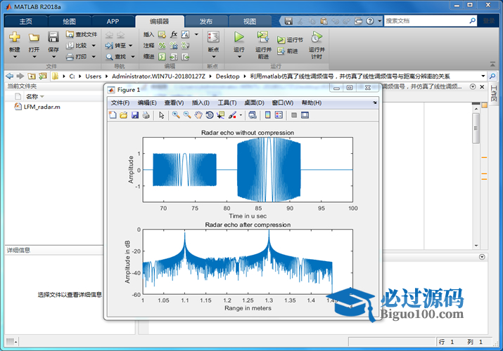
Task: Click the Find Files (查找文件) button
Action: 82,34
